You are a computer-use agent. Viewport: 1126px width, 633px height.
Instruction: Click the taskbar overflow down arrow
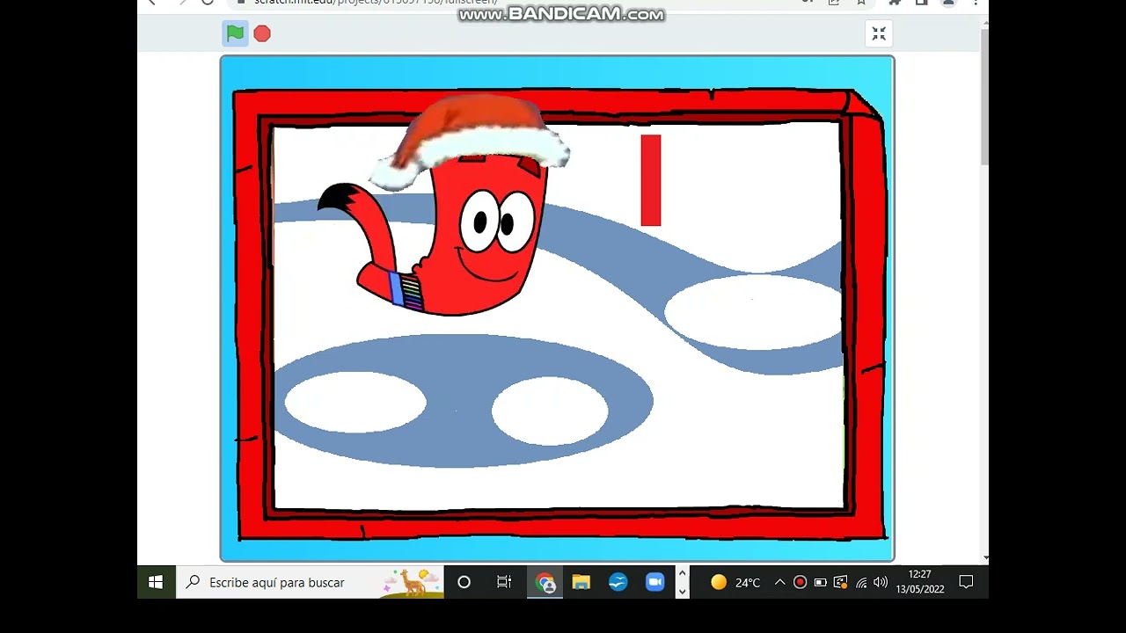pyautogui.click(x=682, y=592)
